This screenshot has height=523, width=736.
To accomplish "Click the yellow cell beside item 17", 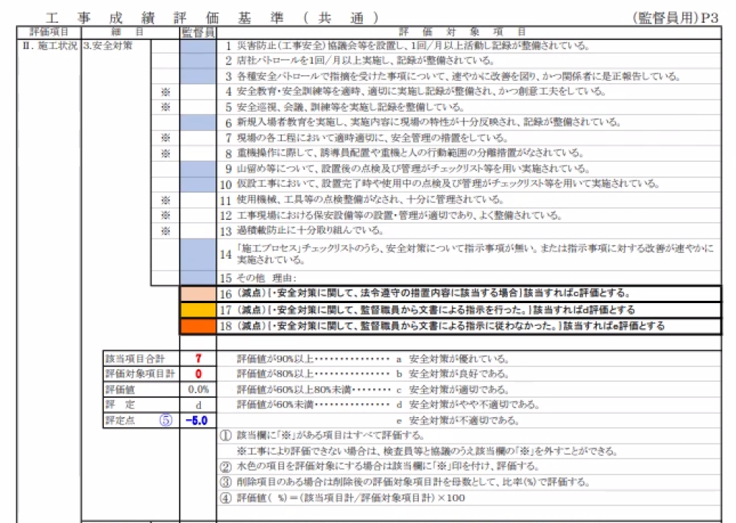I will point(198,310).
